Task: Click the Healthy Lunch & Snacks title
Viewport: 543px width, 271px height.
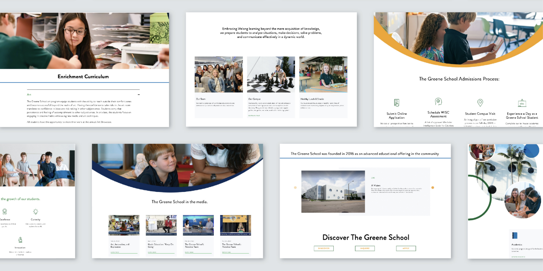Action: tap(312, 99)
